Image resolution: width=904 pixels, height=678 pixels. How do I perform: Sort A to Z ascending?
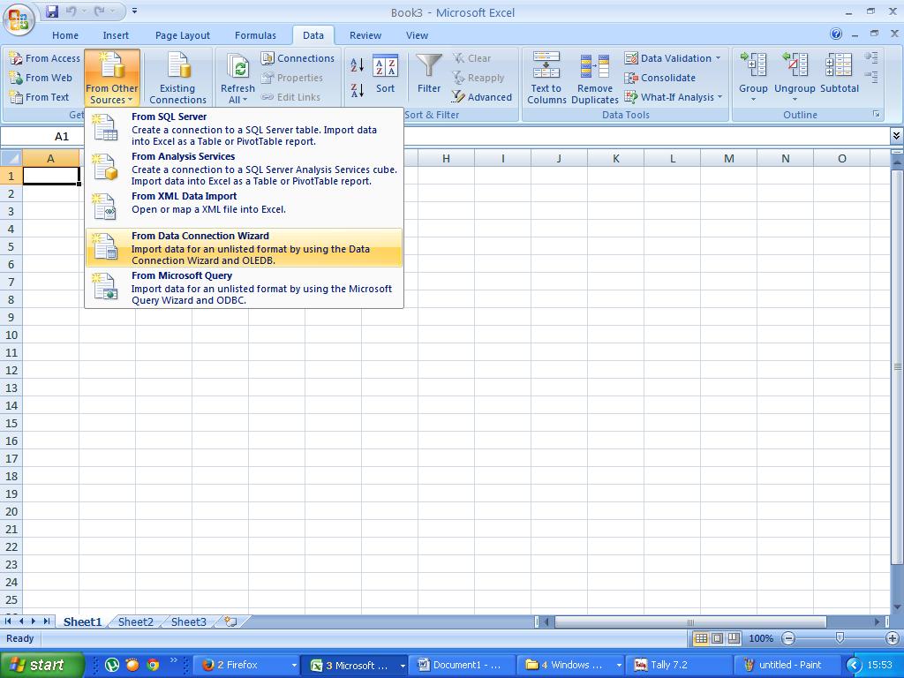pos(357,64)
